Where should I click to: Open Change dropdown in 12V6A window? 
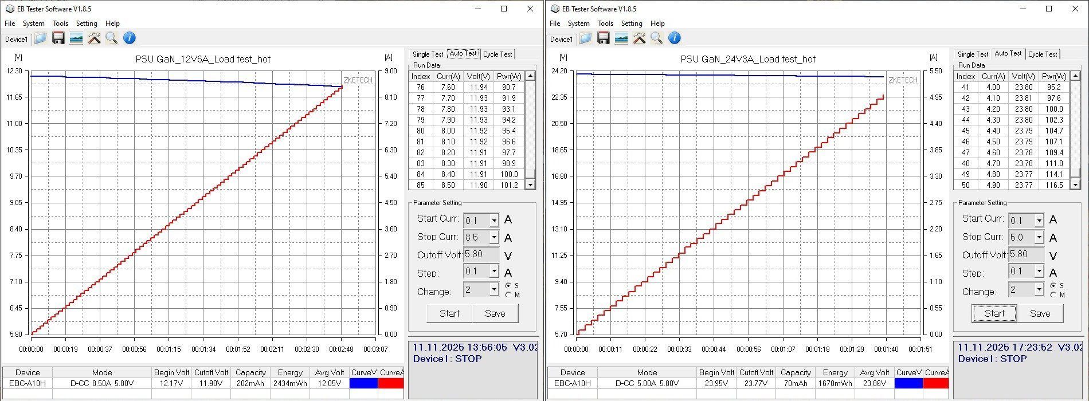click(x=493, y=290)
